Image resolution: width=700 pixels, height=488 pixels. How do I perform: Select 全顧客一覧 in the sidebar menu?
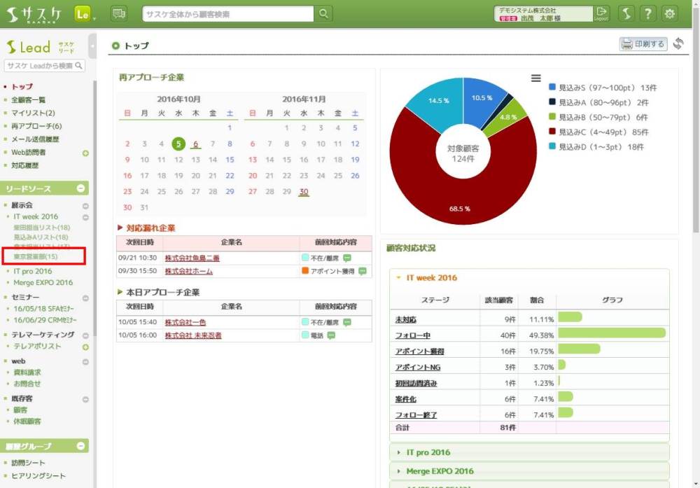pos(29,100)
